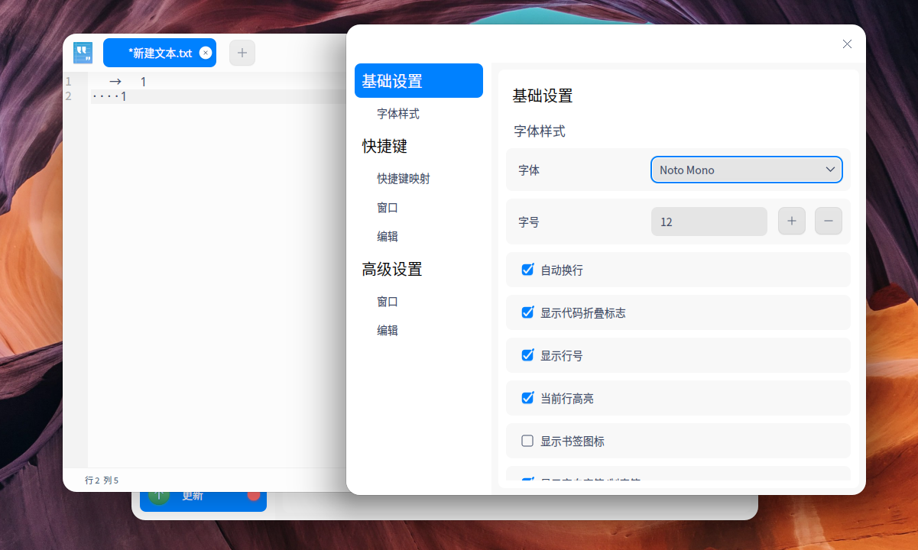Open the 字体 Noto Mono dropdown
918x550 pixels.
[x=747, y=170]
